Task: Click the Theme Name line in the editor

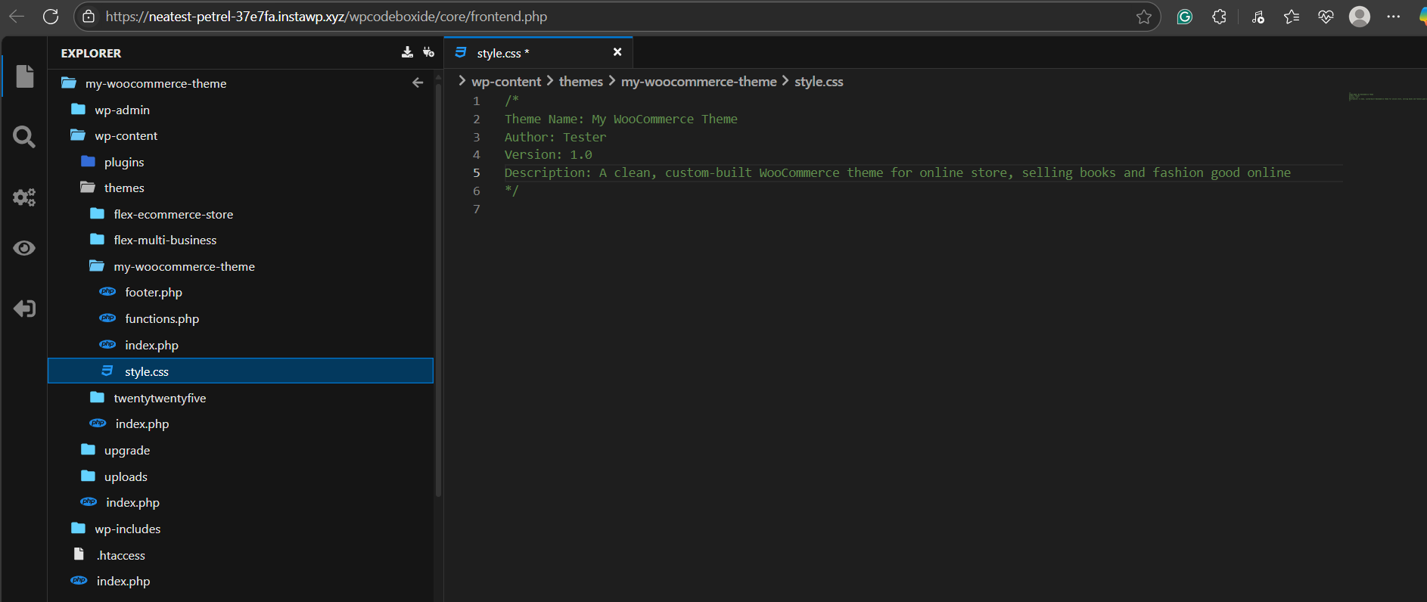Action: [x=620, y=119]
